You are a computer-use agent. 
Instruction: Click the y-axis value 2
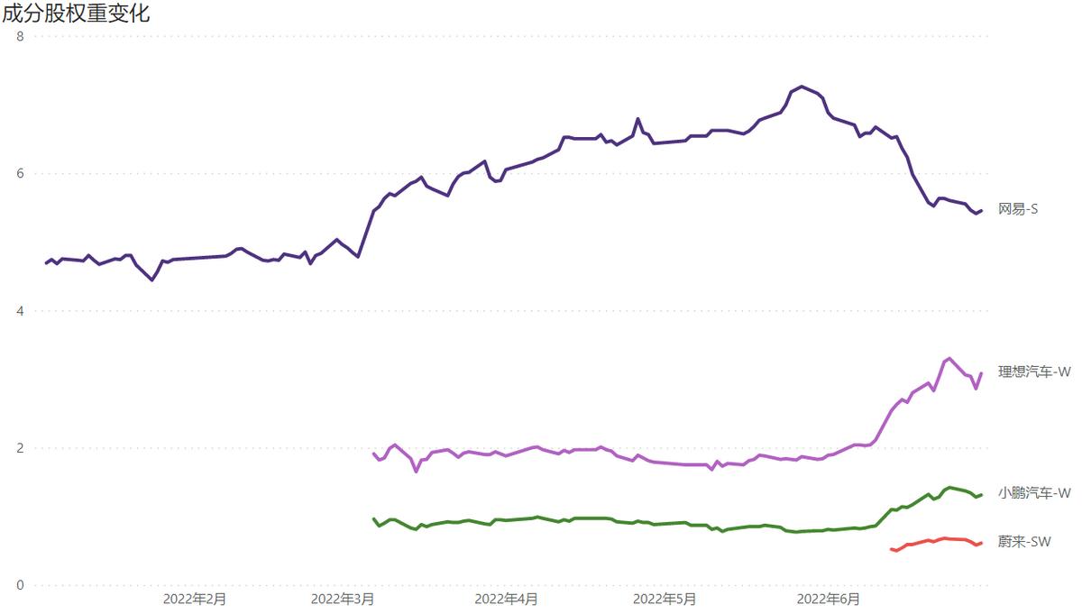[21, 448]
